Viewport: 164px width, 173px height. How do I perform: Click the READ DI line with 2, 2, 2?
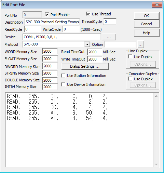click(57, 102)
